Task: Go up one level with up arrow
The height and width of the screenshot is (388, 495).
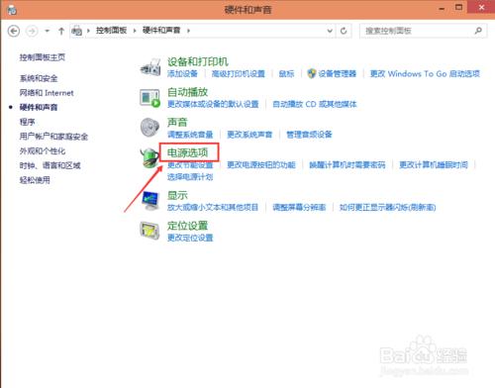Action: 61,31
